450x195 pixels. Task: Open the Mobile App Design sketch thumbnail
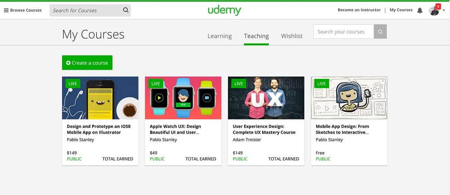pyautogui.click(x=349, y=98)
